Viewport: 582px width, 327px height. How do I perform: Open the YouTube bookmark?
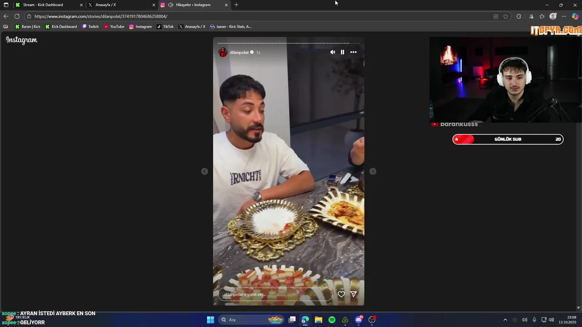[114, 27]
